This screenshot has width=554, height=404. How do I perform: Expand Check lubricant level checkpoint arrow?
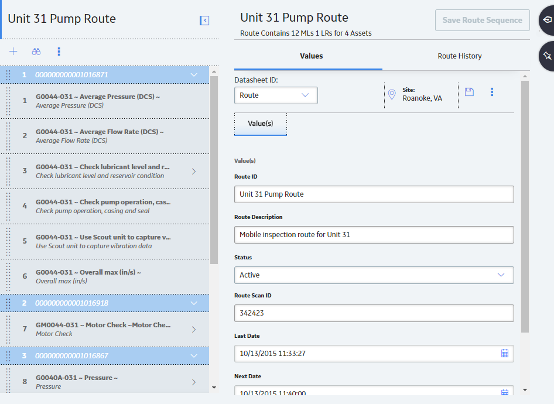click(194, 172)
